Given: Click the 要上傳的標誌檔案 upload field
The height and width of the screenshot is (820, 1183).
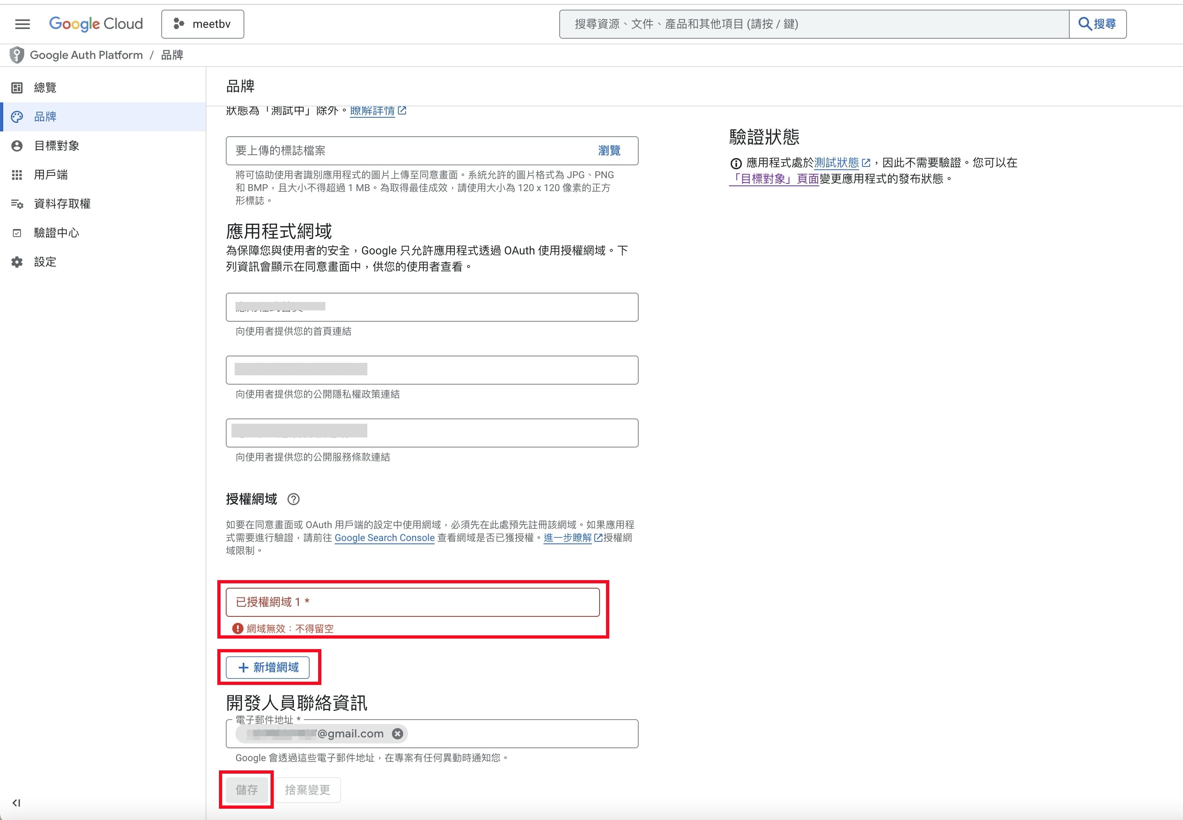Looking at the screenshot, I should tap(432, 150).
